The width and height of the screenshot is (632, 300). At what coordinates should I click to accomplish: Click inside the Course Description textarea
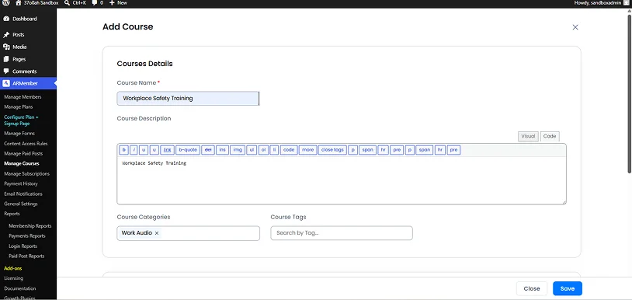[x=342, y=180]
